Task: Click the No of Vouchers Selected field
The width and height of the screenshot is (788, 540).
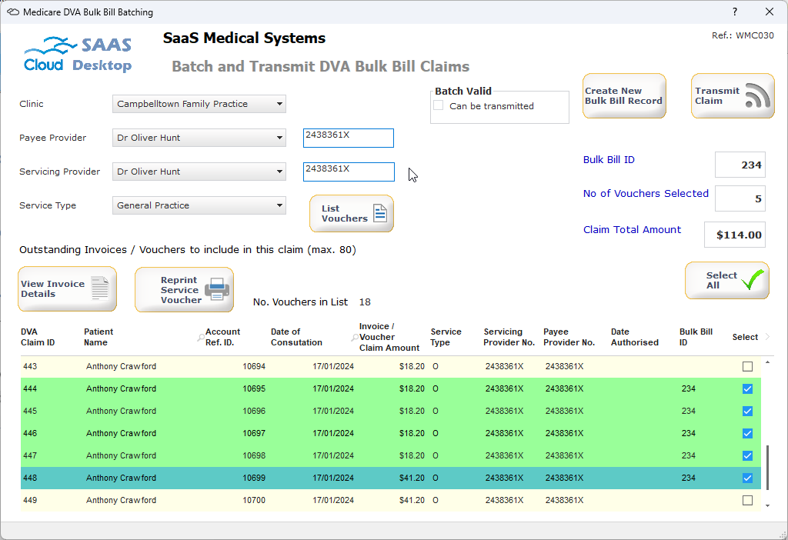Action: tap(740, 198)
